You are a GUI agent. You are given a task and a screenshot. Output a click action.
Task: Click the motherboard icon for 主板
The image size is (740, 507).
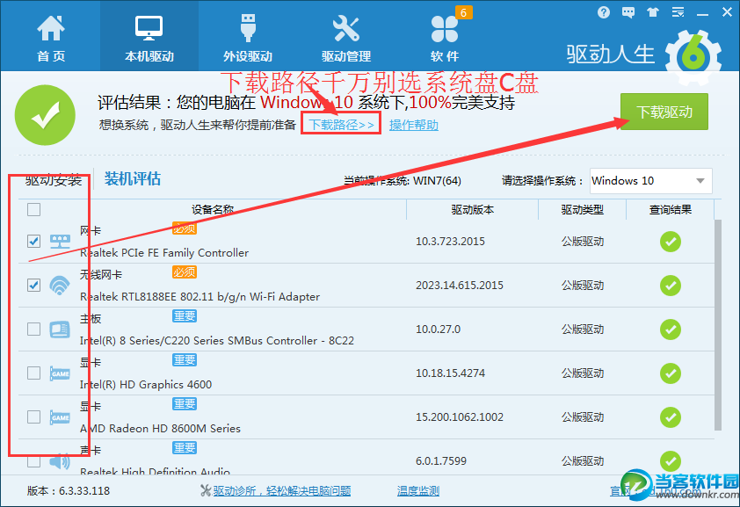pyautogui.click(x=60, y=330)
